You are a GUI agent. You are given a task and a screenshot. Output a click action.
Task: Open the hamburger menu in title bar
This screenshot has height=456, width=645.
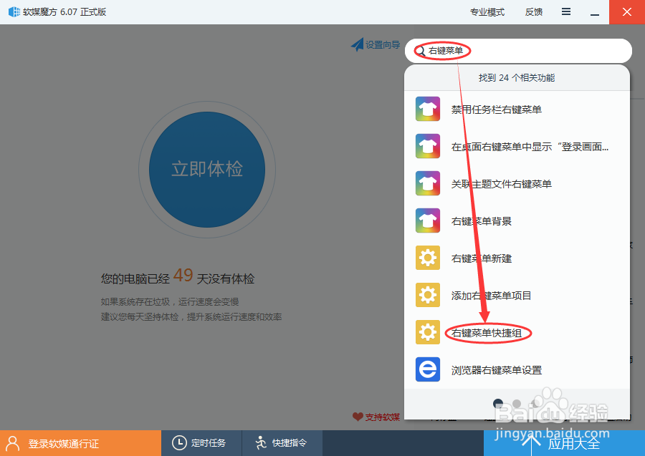[566, 11]
